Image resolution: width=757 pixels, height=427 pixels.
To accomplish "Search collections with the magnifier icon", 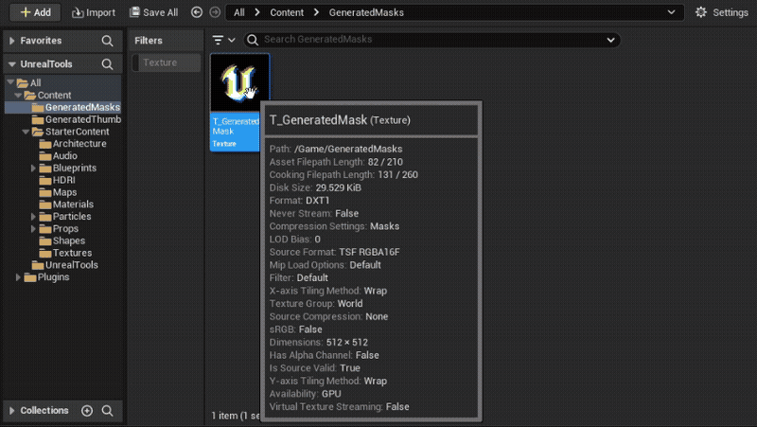I will [x=107, y=411].
